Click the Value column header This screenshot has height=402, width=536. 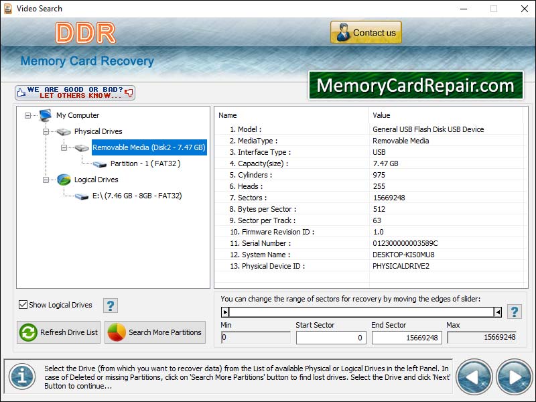(446, 115)
